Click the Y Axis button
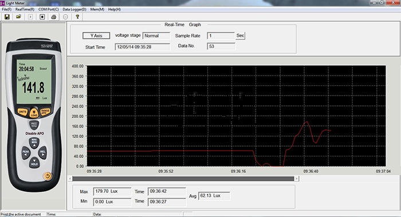 (x=96, y=35)
